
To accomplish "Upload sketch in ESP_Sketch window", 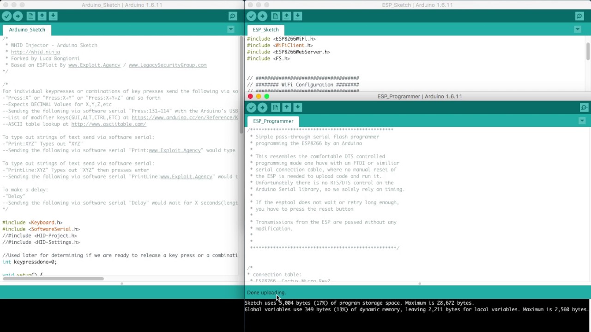I will coord(263,16).
